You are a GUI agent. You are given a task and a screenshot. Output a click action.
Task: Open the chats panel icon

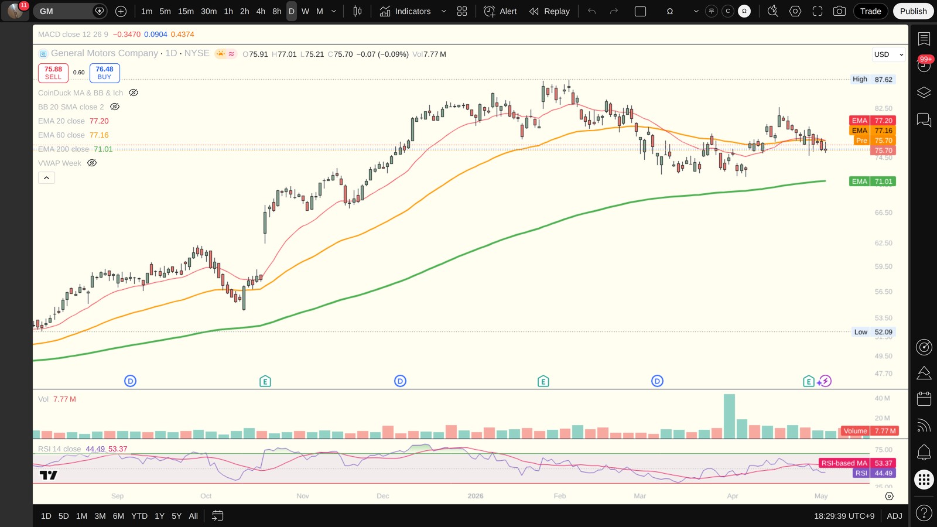tap(924, 120)
